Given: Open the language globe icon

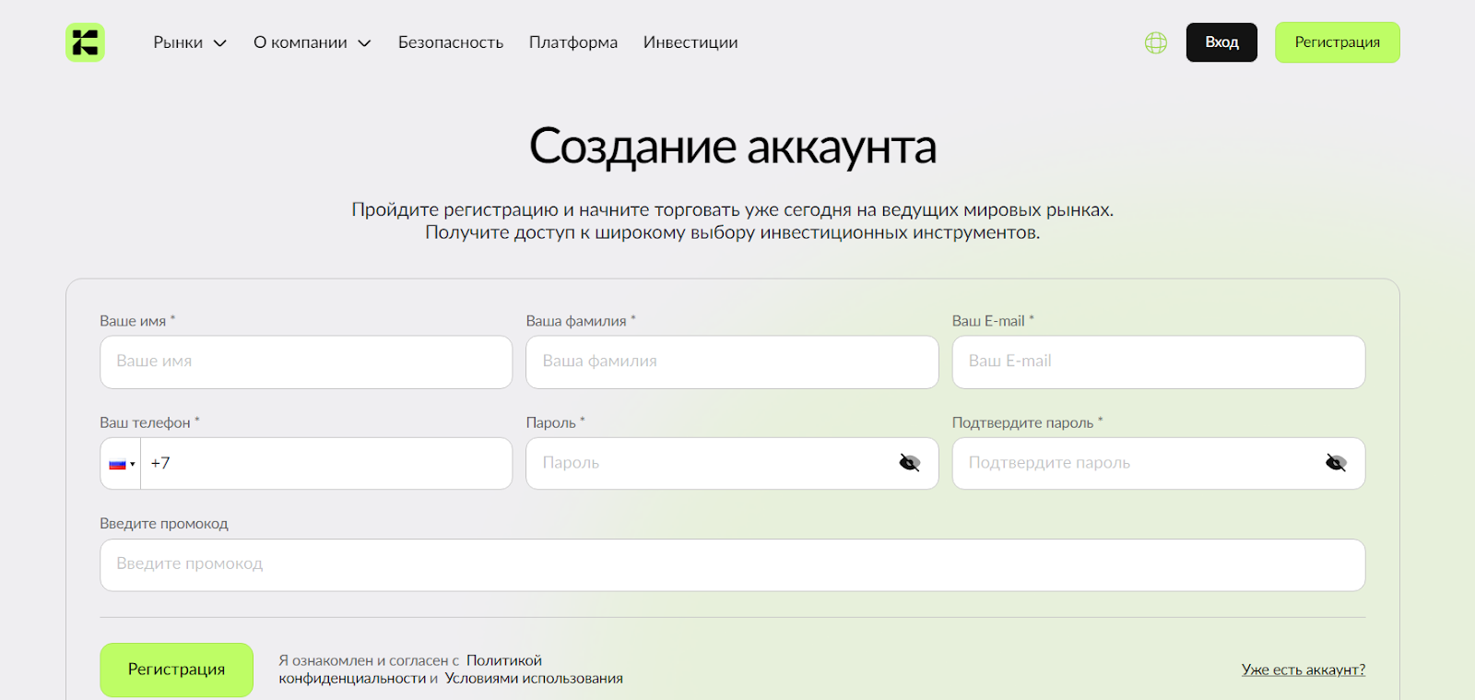Looking at the screenshot, I should click(1156, 42).
